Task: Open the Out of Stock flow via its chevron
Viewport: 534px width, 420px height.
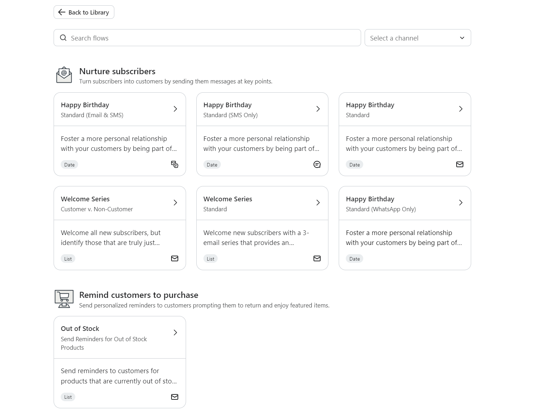Action: coord(175,333)
